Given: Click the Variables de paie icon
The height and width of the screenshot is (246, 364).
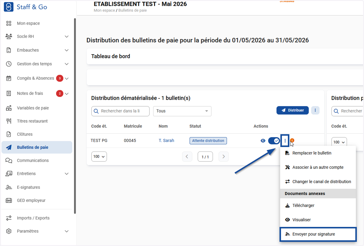Looking at the screenshot, I should pos(9,108).
